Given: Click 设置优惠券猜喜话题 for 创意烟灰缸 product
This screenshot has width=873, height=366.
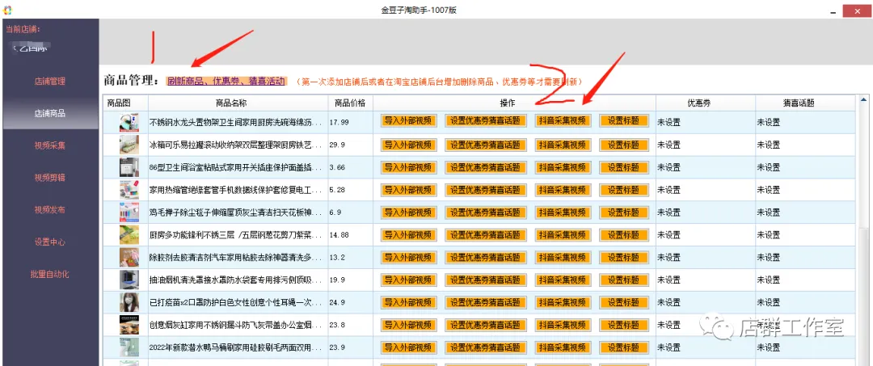Looking at the screenshot, I should (486, 325).
